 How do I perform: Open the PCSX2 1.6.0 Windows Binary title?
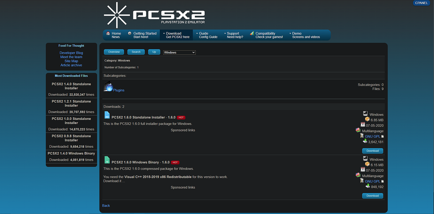pos(140,162)
